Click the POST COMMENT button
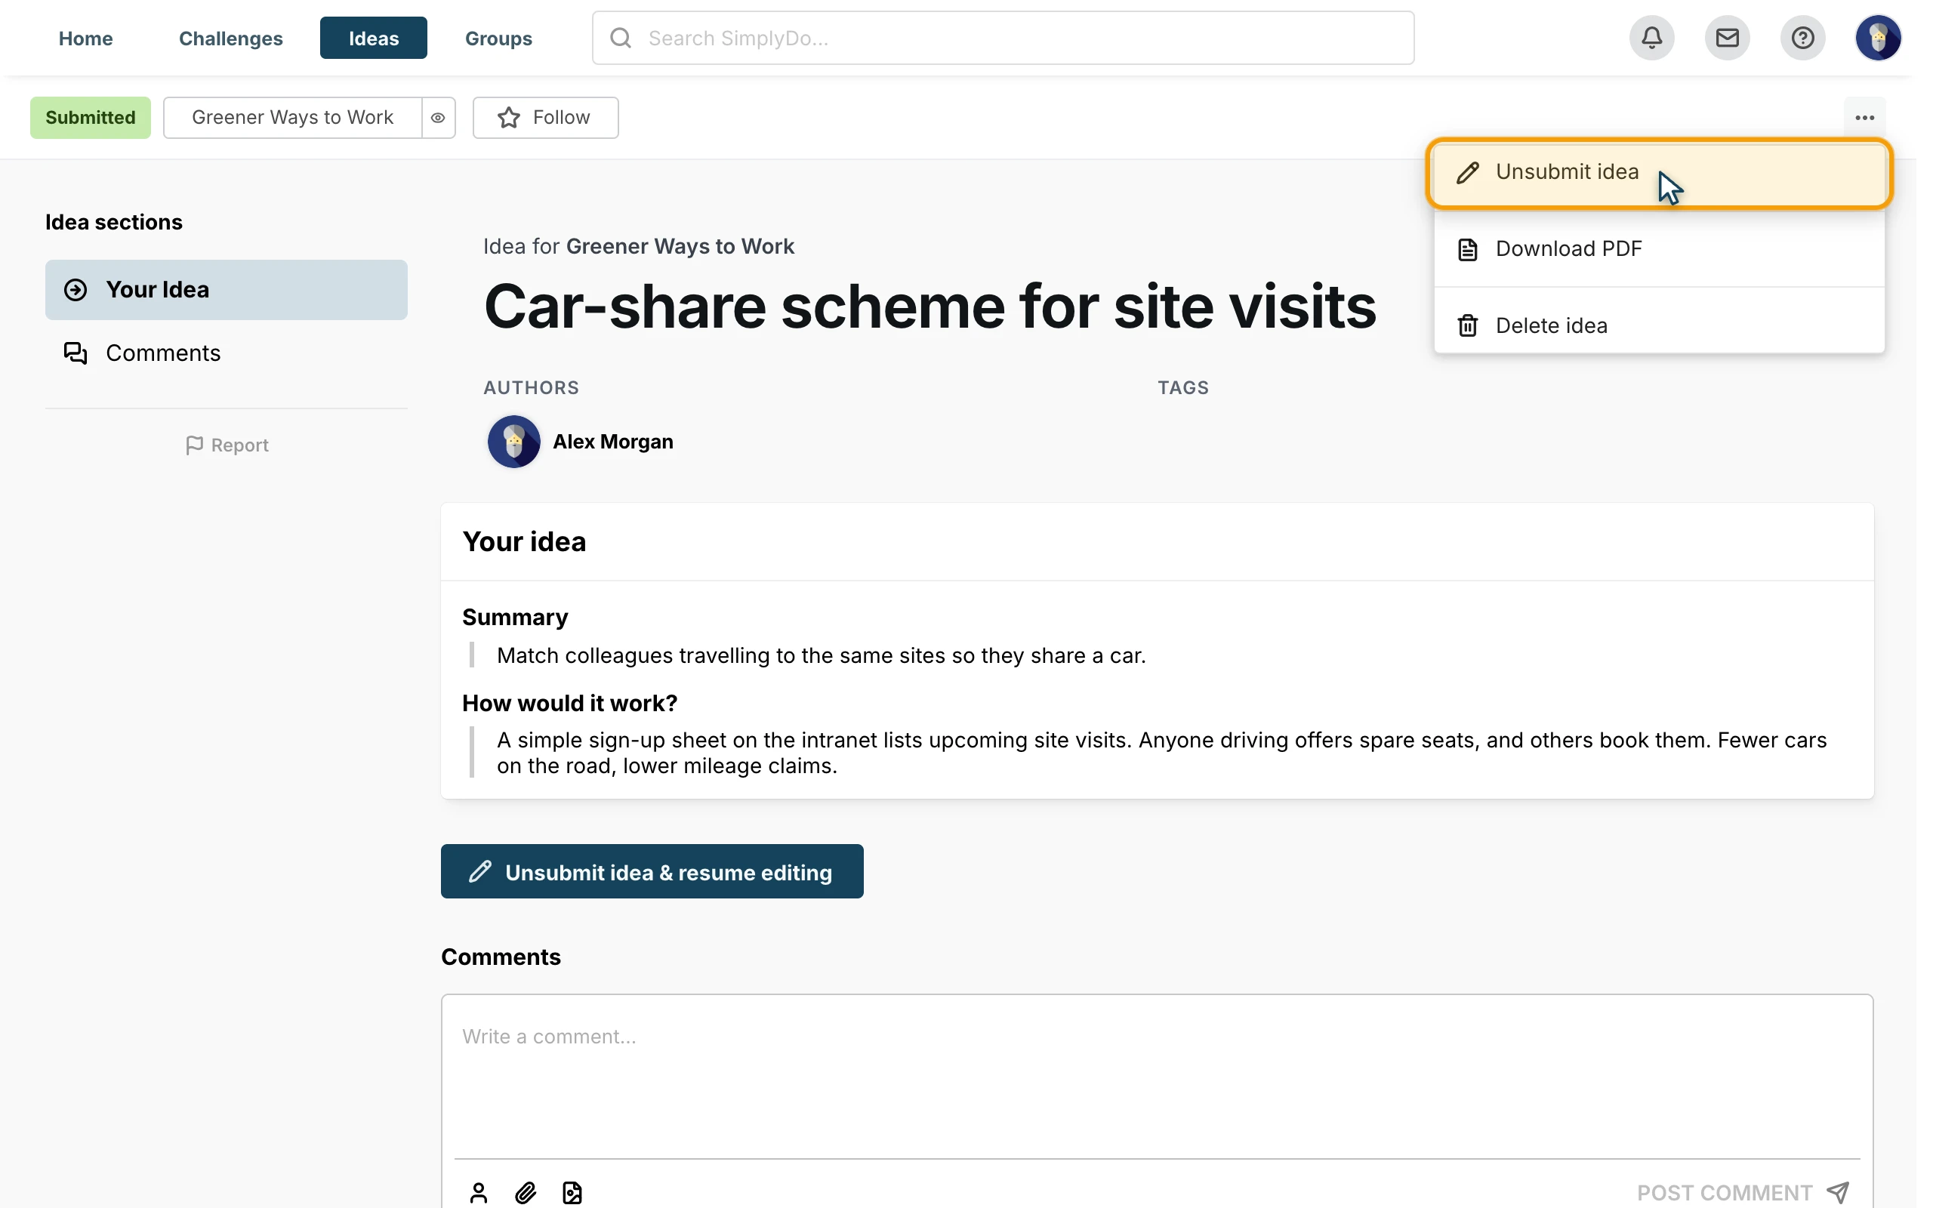Screen dimensions: 1933x1208 (1743, 1192)
